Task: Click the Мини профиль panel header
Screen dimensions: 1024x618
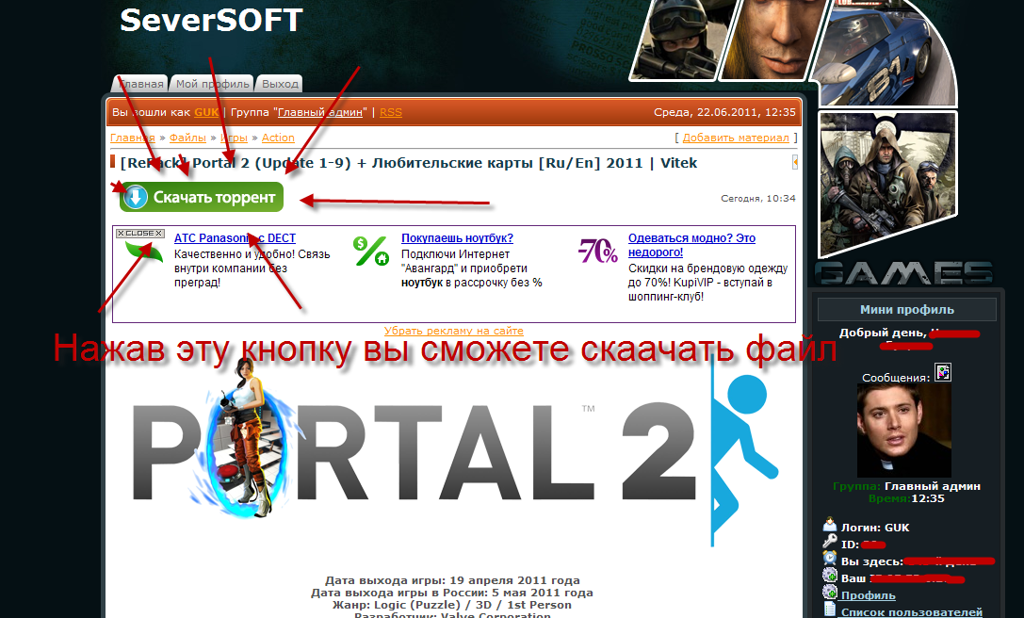Action: tap(907, 310)
